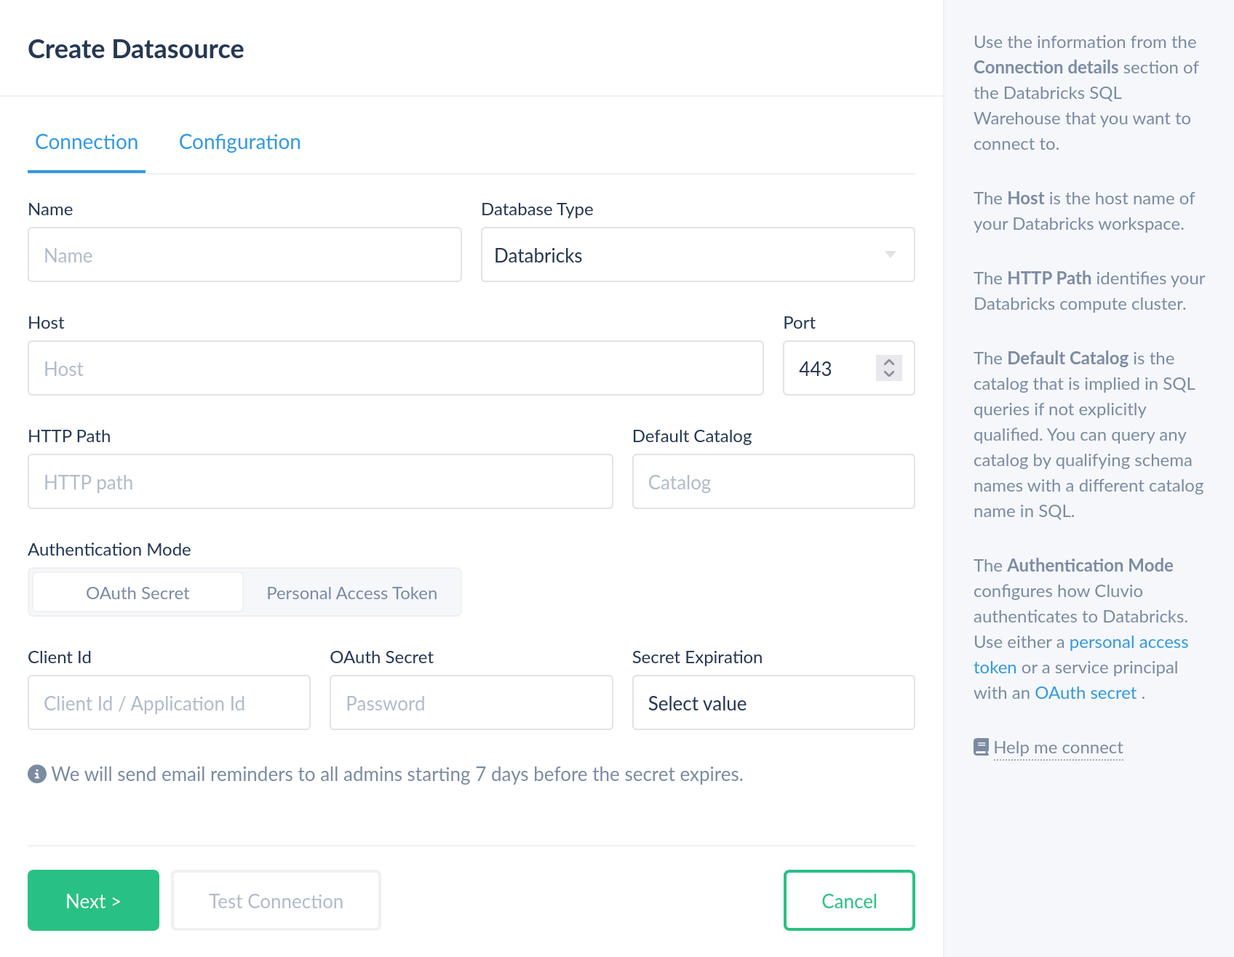Select Personal Access Token authentication mode
Screen dimensions: 1234x957
coord(351,593)
